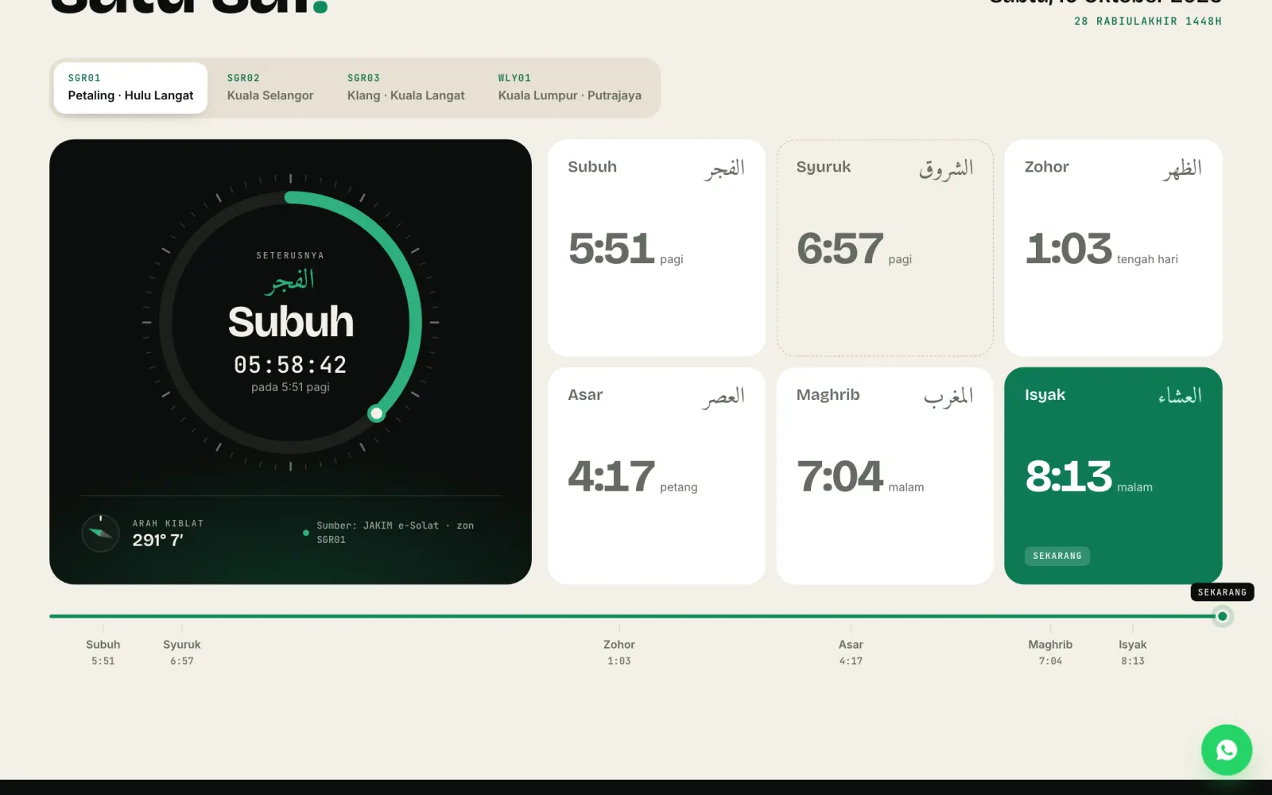Select the Zohor 1:03 prayer card
The height and width of the screenshot is (795, 1272).
(x=1113, y=248)
